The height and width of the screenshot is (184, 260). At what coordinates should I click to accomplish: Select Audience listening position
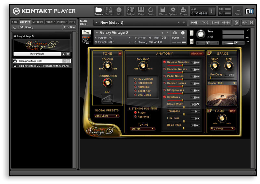pyautogui.click(x=135, y=117)
